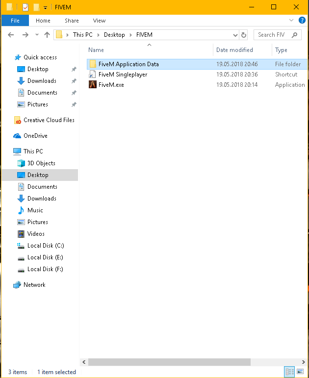Click the scroll left arrow

pos(84,362)
